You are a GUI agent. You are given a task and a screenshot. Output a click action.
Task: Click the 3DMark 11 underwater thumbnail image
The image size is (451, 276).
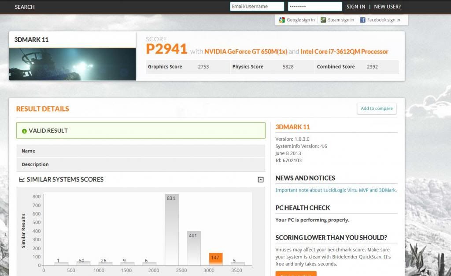(73, 64)
